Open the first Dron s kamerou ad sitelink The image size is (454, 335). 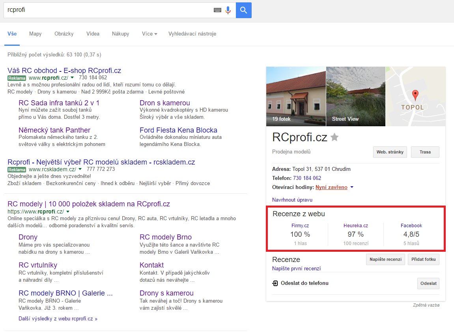pos(165,103)
